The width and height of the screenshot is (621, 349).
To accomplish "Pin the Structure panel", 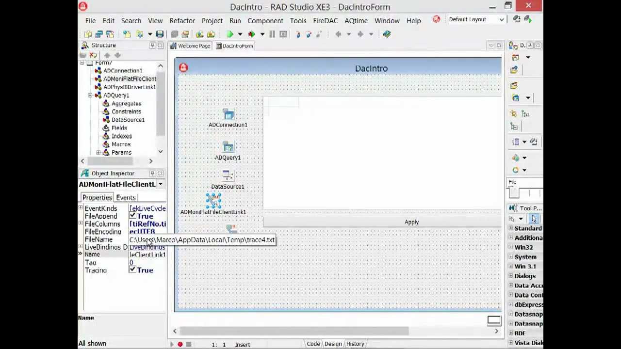I will [x=152, y=45].
